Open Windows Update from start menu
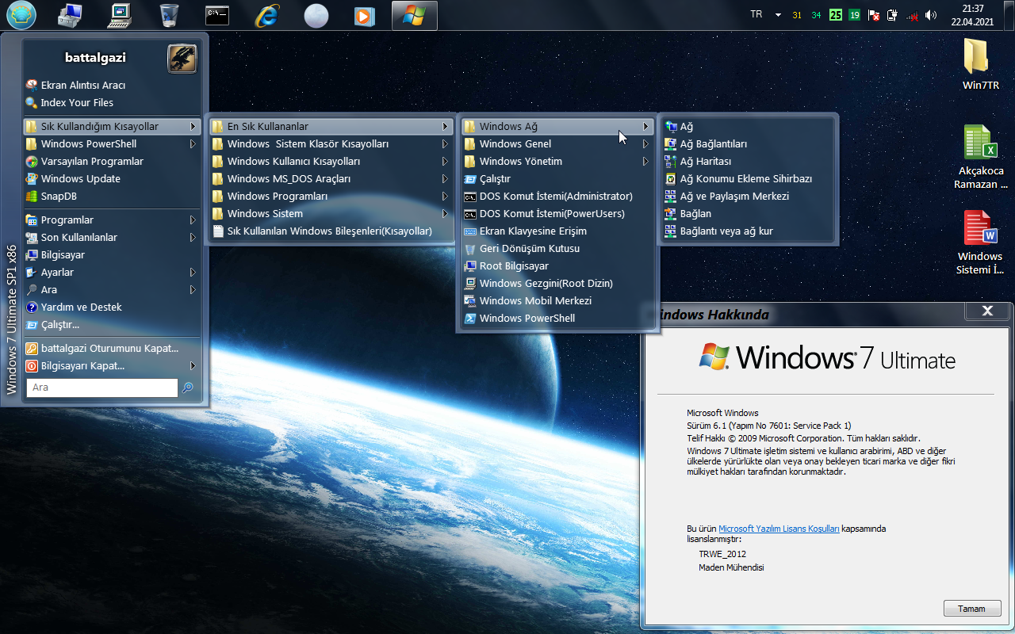 pyautogui.click(x=112, y=178)
